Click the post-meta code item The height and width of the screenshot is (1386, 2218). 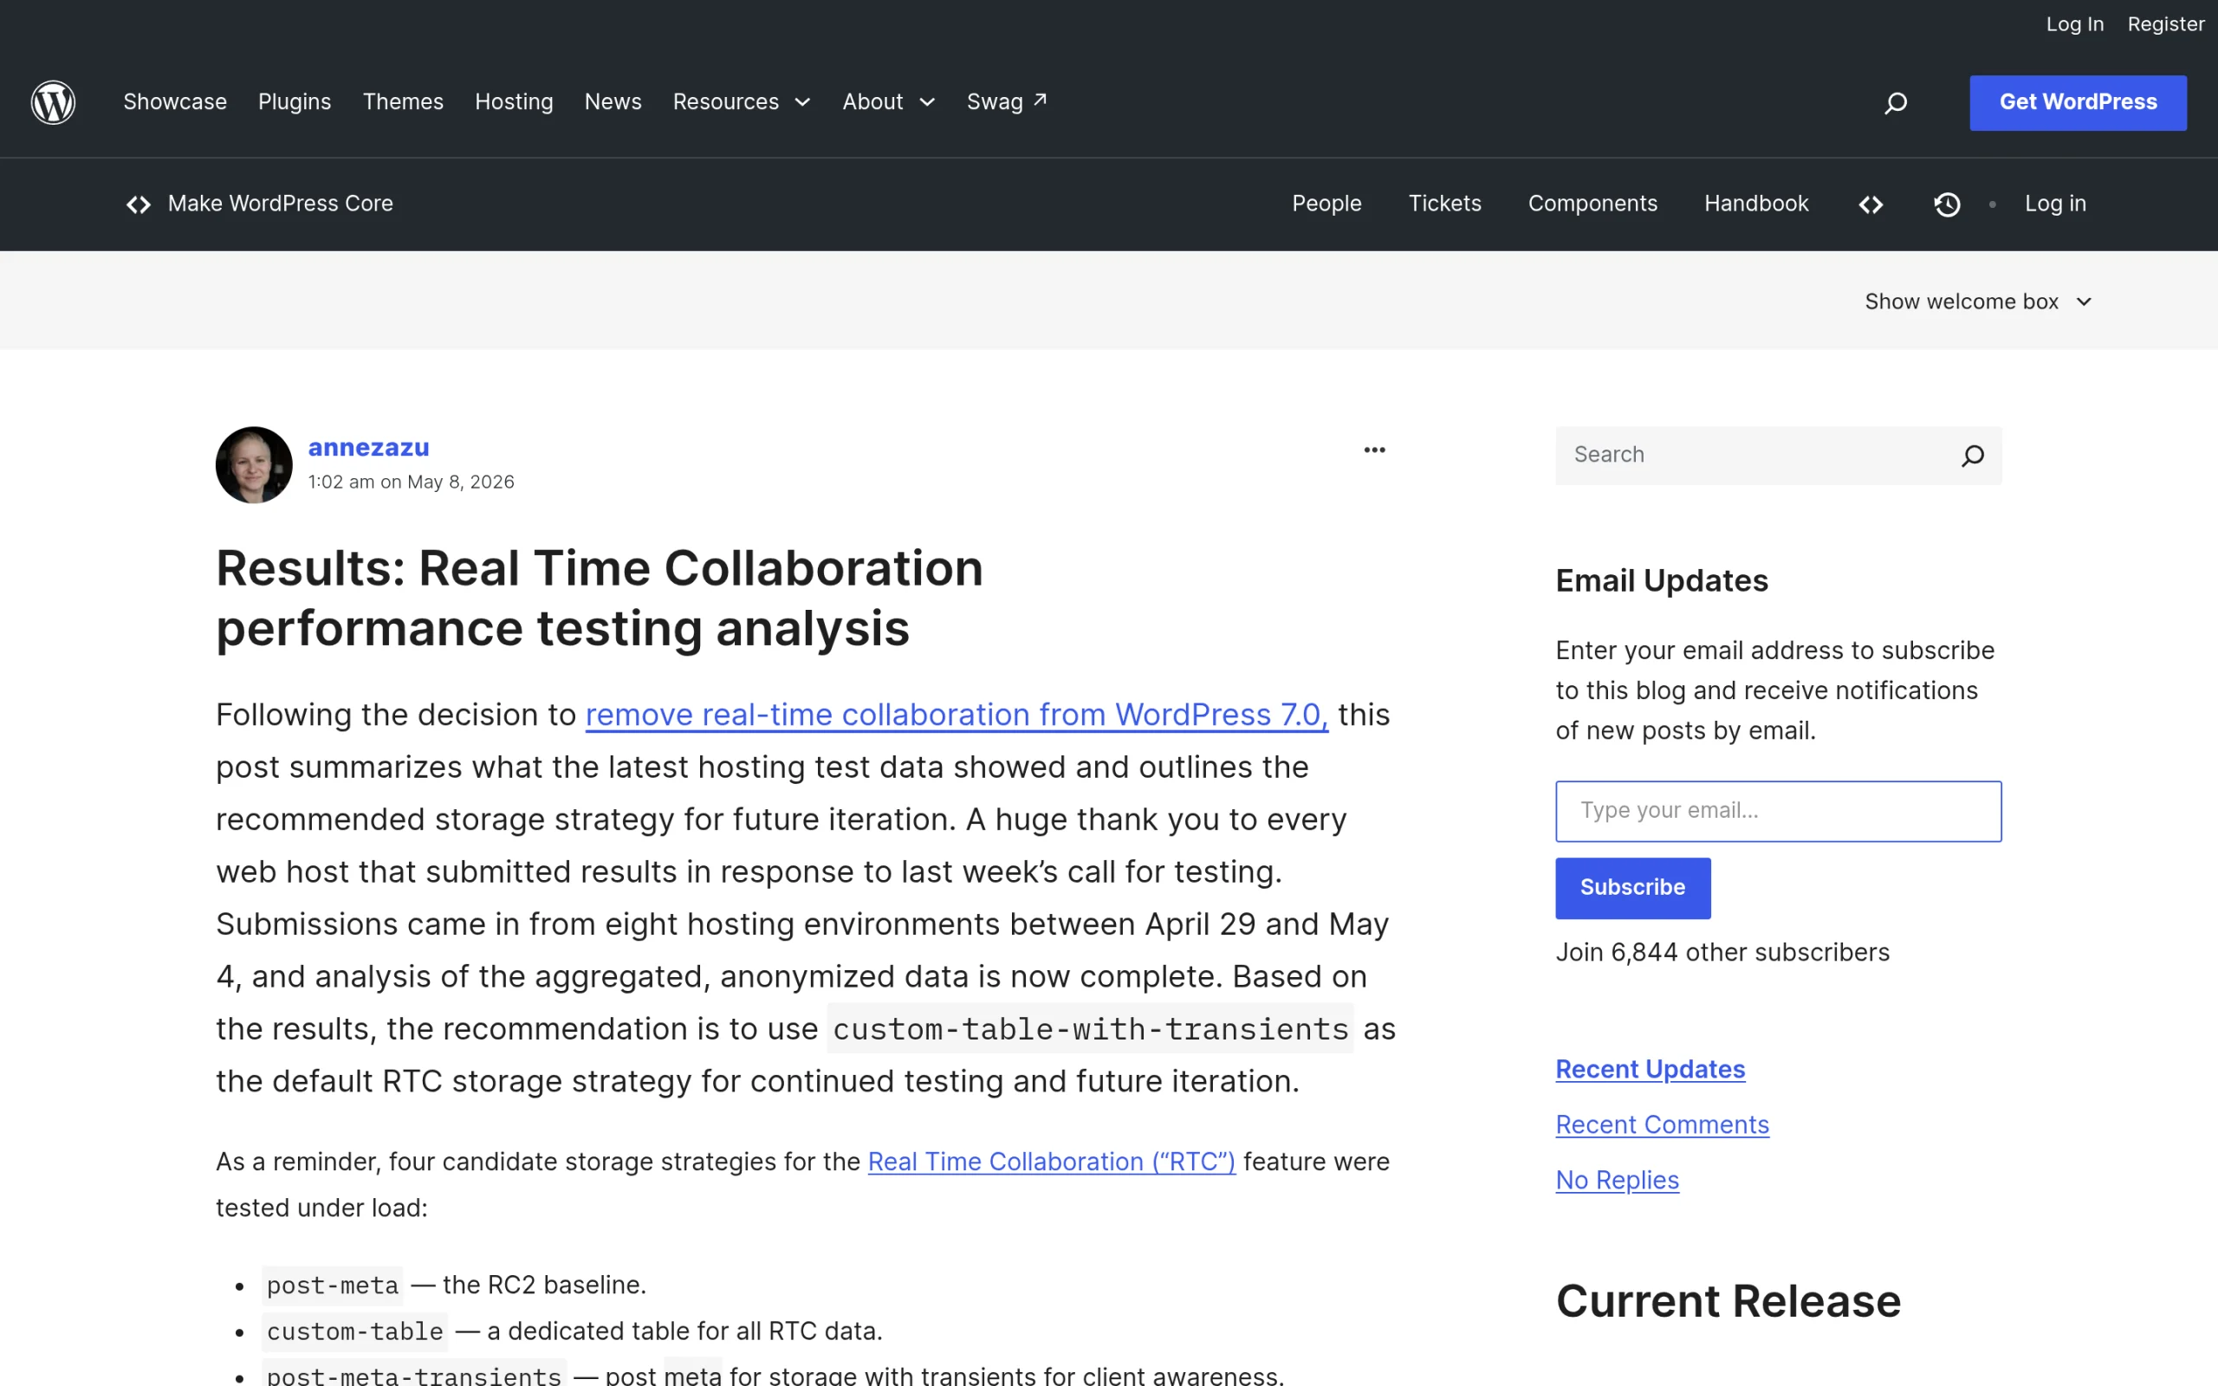332,1286
